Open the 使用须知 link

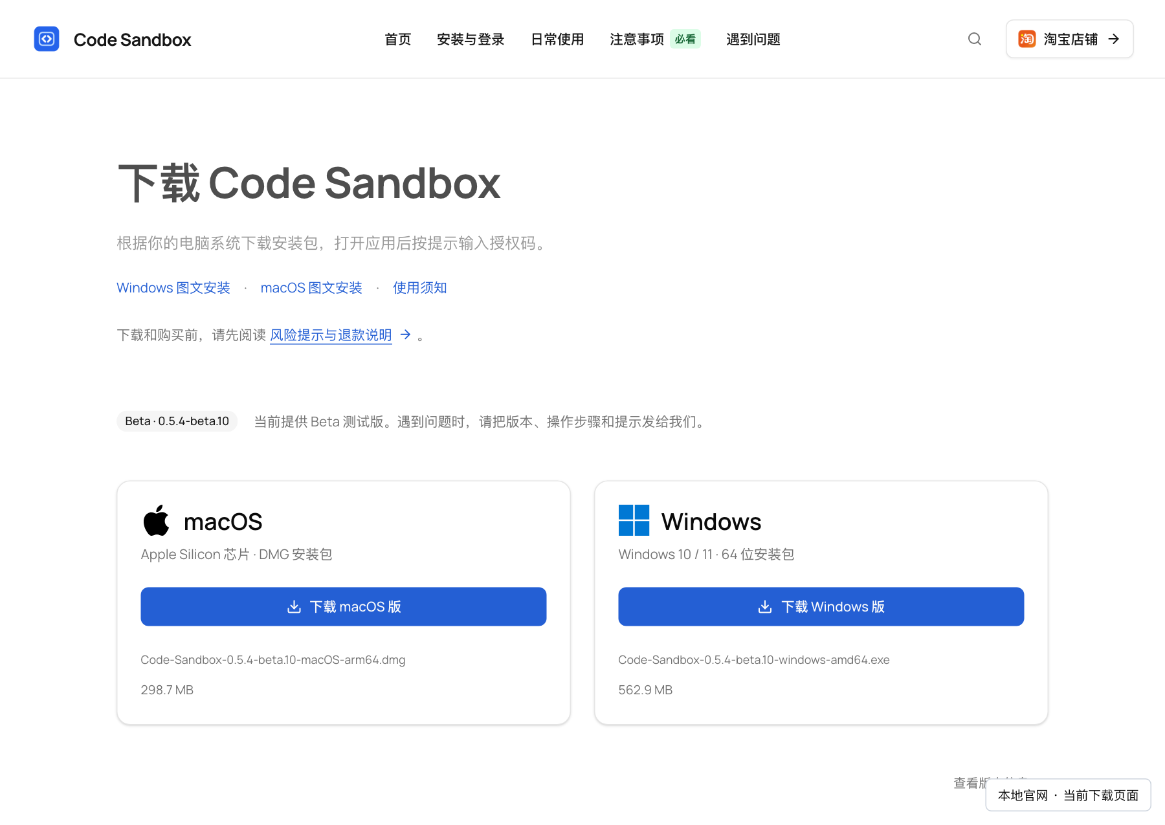coord(420,288)
